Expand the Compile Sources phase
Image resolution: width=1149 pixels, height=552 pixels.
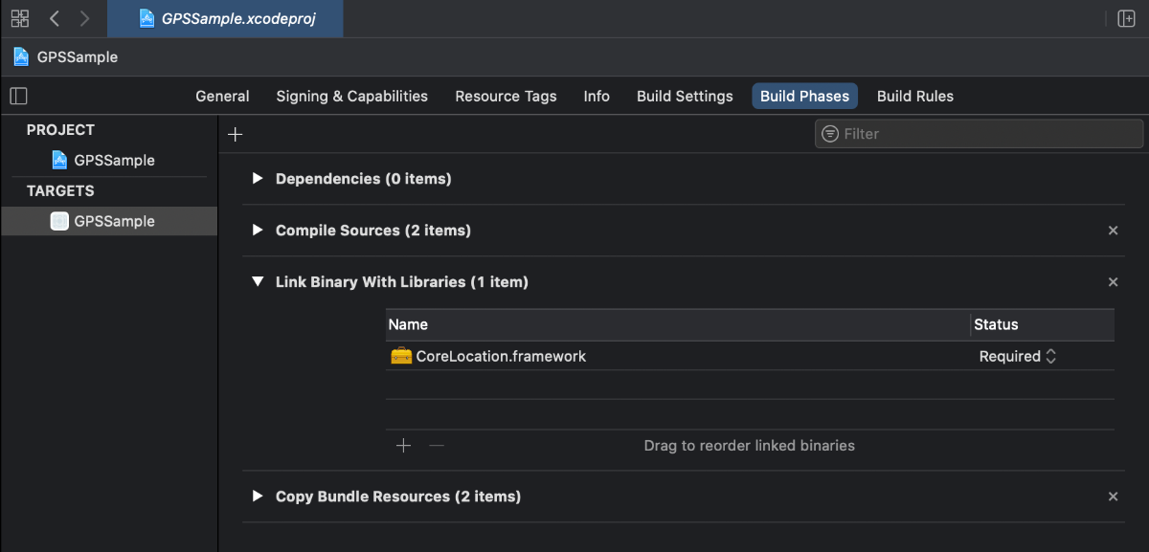pos(257,231)
